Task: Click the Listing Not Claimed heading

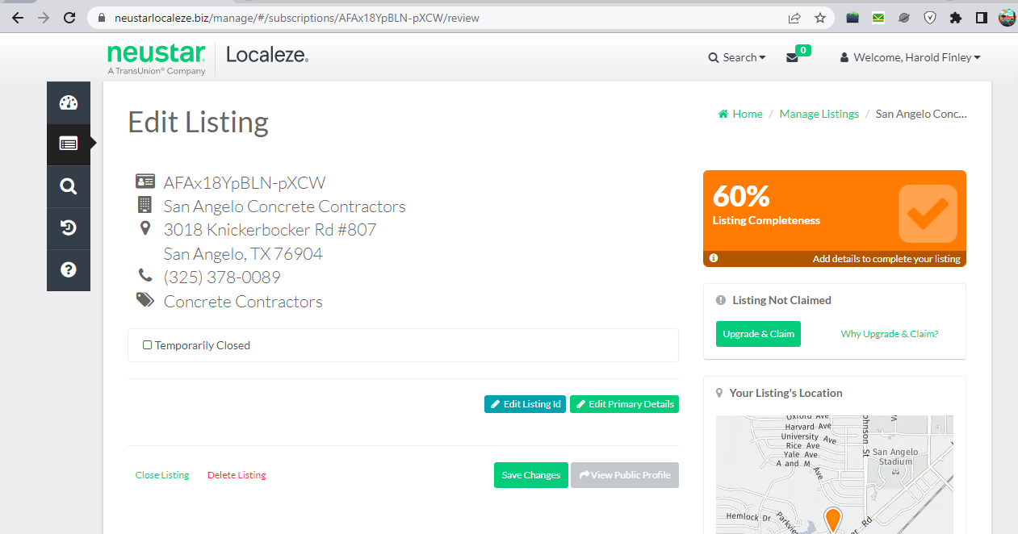Action: pyautogui.click(x=781, y=300)
